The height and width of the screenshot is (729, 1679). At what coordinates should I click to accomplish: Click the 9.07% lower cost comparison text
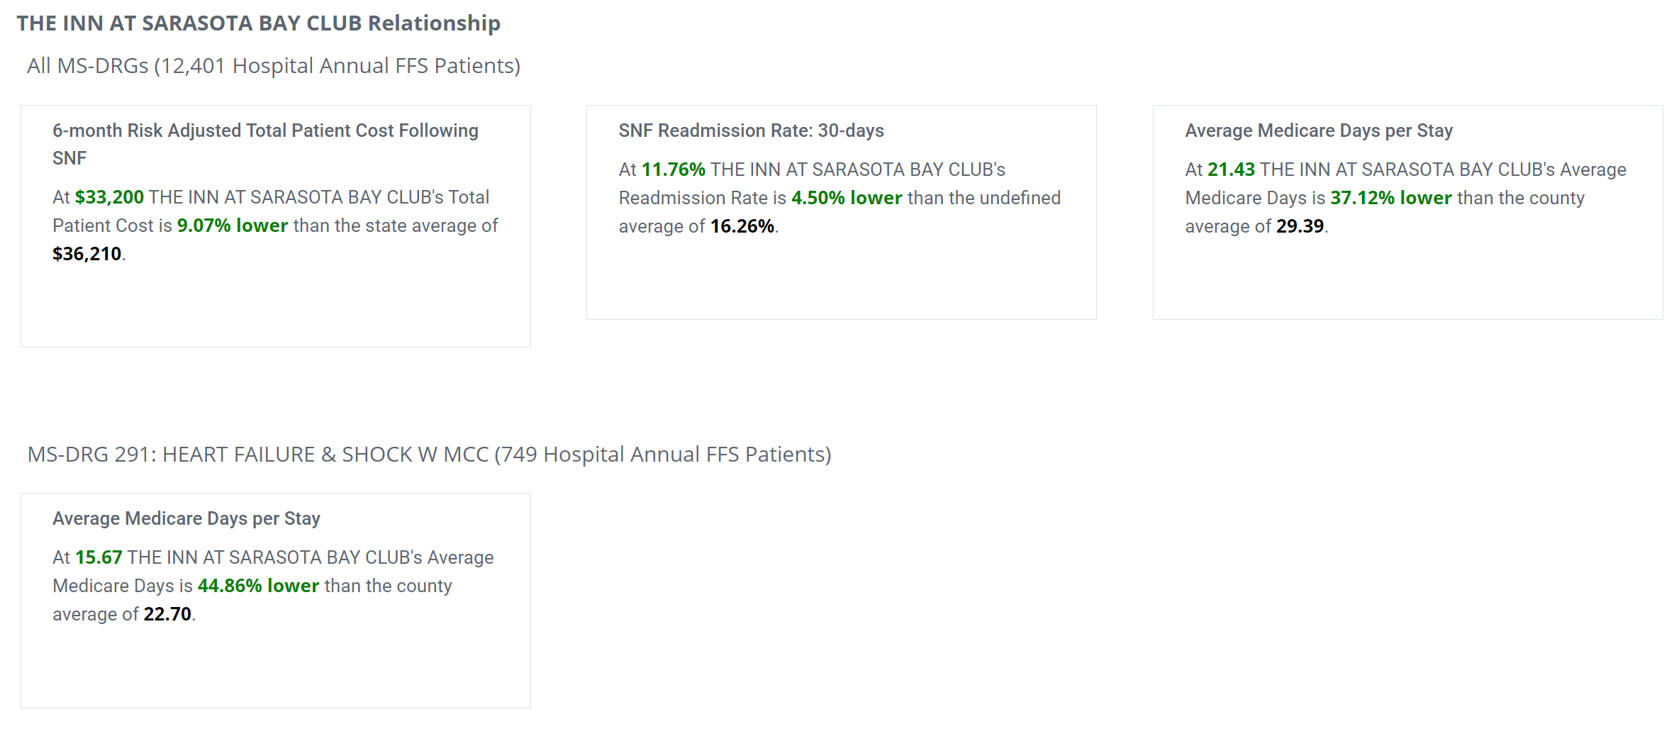[x=233, y=226]
